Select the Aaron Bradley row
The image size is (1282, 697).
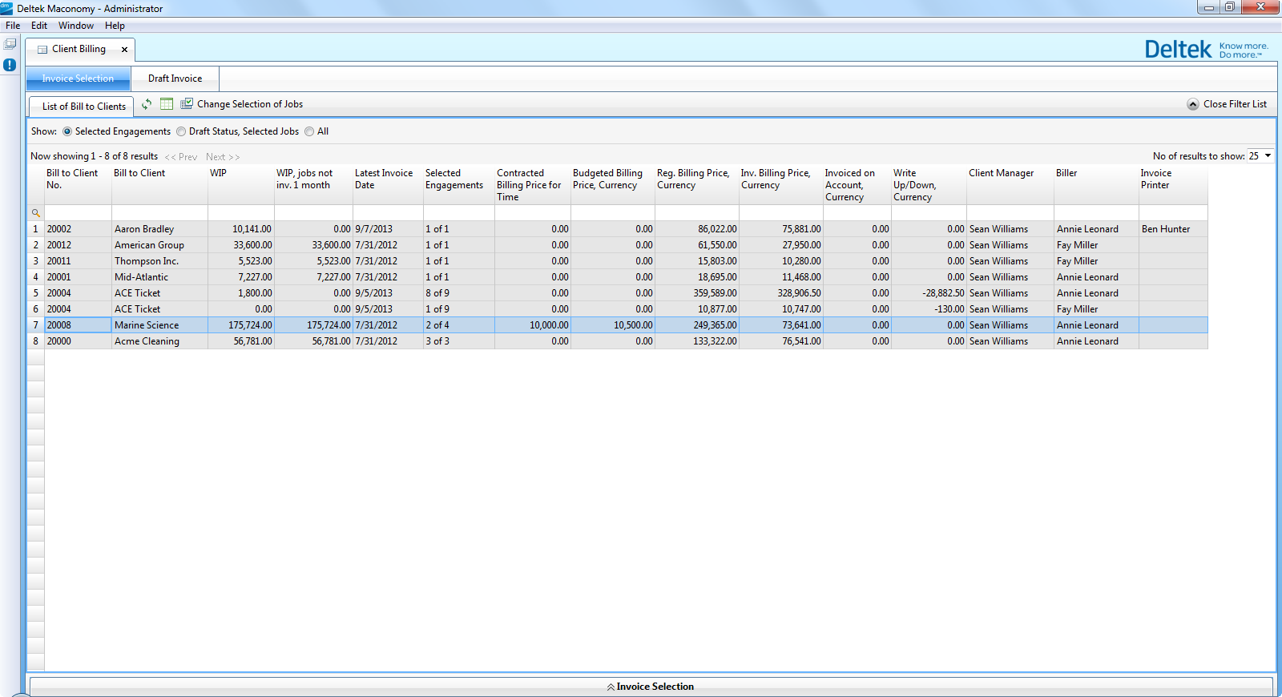coord(618,229)
